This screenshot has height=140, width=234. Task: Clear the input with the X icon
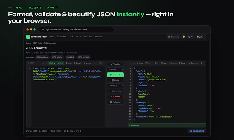pyautogui.click(x=94, y=63)
